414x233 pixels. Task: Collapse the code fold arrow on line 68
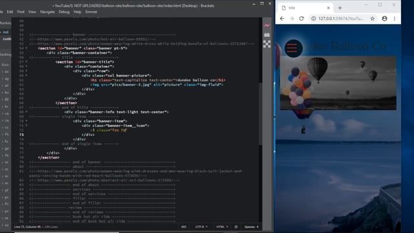click(27, 112)
